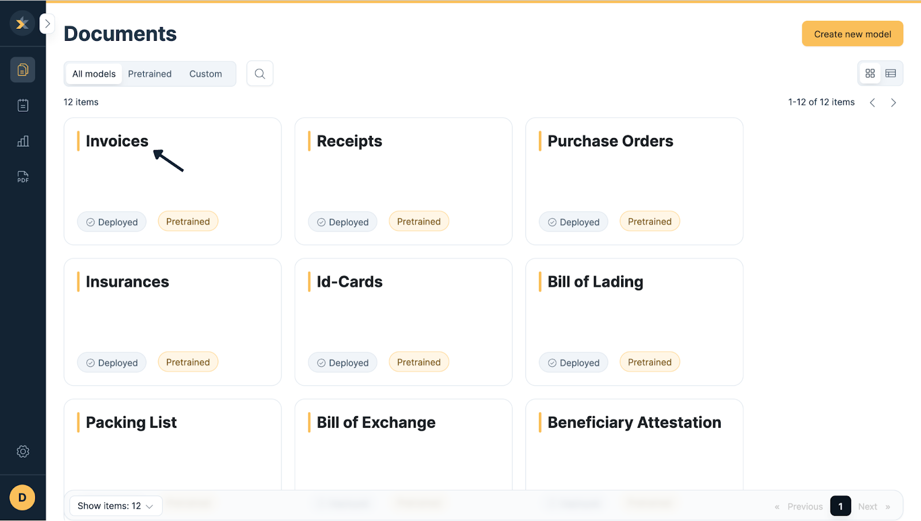Image resolution: width=921 pixels, height=521 pixels.
Task: Select the All models tab
Action: 94,74
